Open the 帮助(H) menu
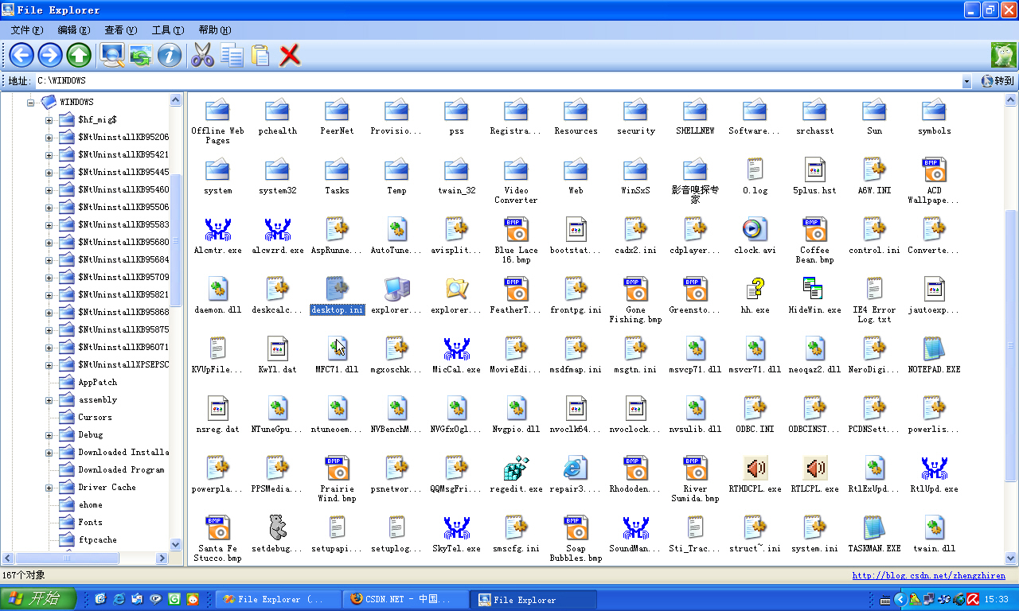The image size is (1019, 611). [x=214, y=30]
